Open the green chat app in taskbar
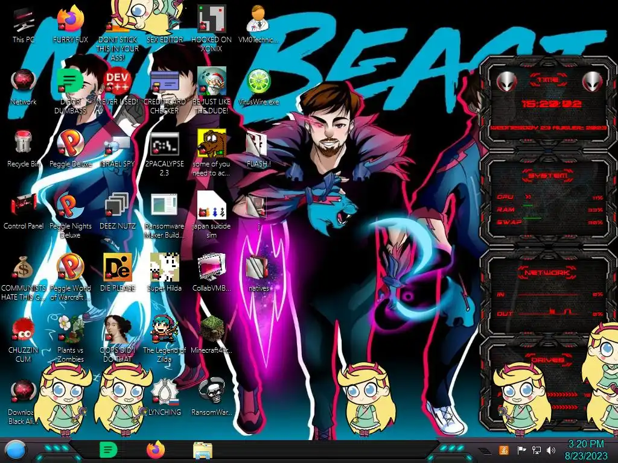 coord(109,450)
